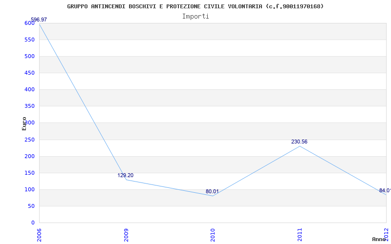Click the 150 y-axis tick label
Screen dimensions: 391x244
pos(29,173)
